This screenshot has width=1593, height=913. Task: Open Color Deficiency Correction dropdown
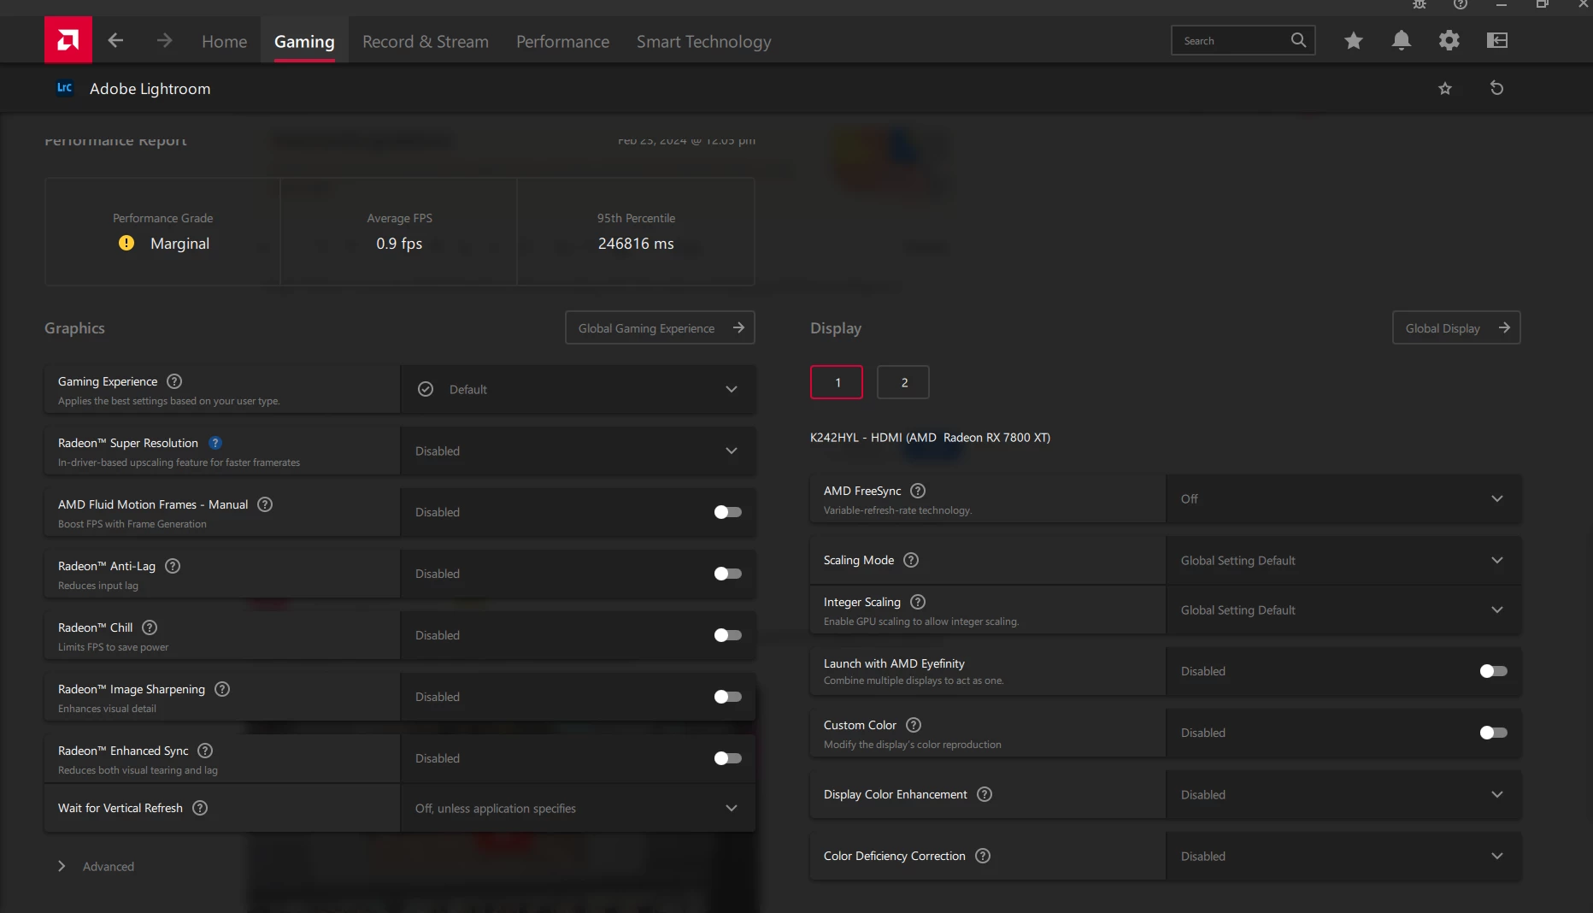click(x=1343, y=856)
